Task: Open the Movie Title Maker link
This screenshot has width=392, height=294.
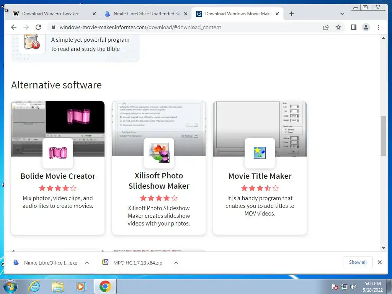Action: (x=260, y=176)
